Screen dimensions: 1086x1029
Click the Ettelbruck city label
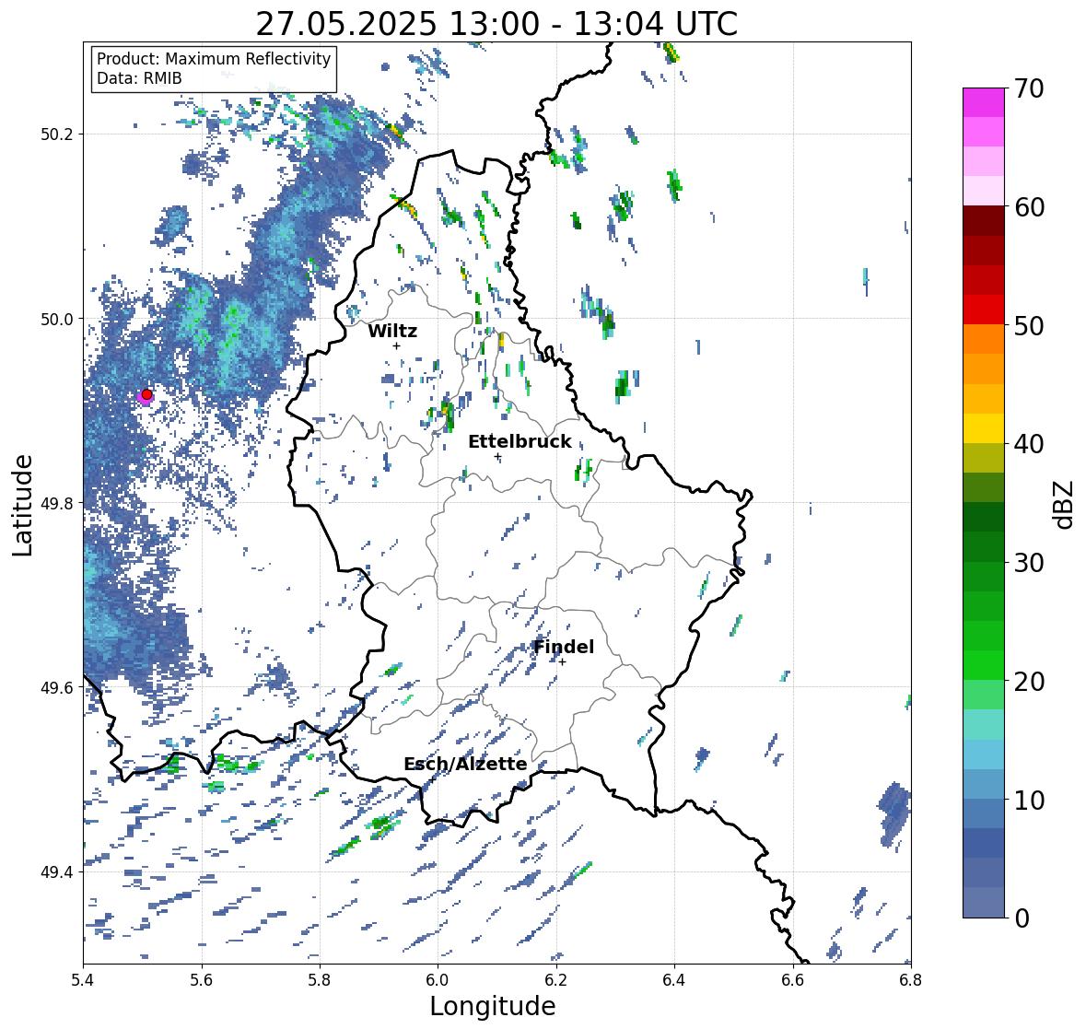pos(520,442)
